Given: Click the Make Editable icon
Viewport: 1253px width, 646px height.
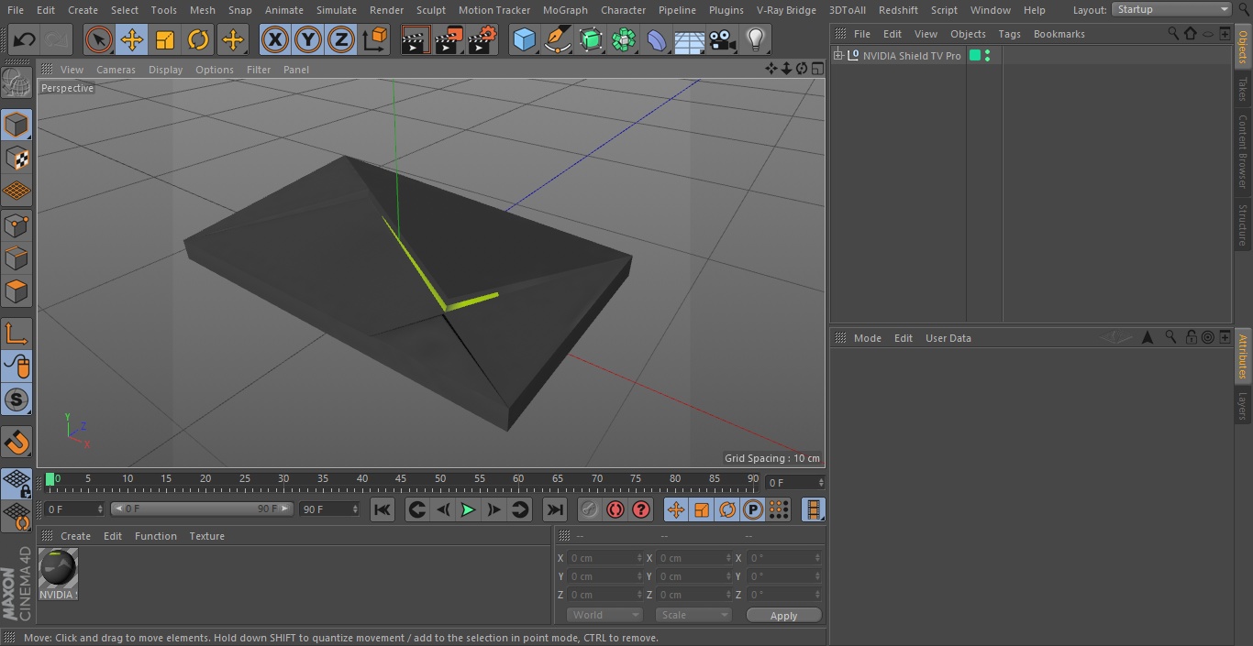Looking at the screenshot, I should tap(17, 83).
